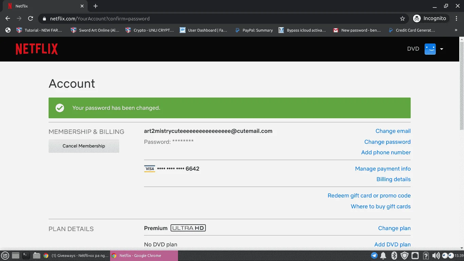Launch the terminal from the taskbar
The height and width of the screenshot is (261, 464).
pyautogui.click(x=26, y=256)
